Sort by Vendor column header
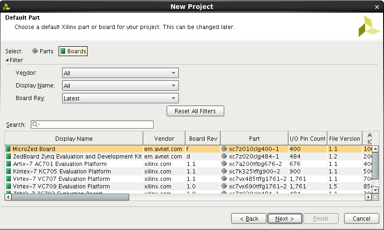 tap(164, 138)
